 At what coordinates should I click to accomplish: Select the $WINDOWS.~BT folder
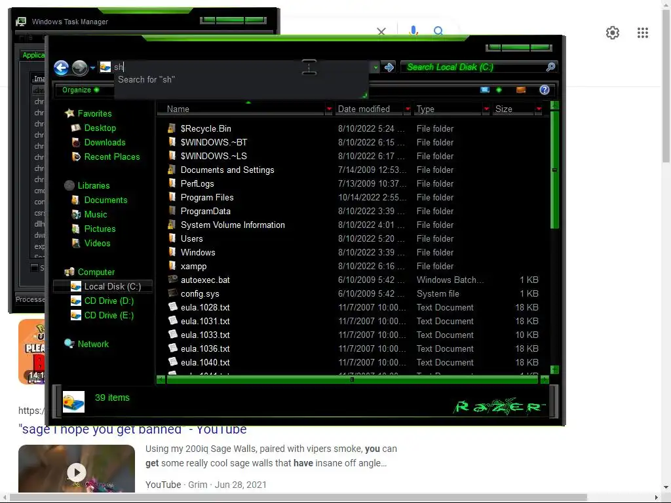coord(214,142)
